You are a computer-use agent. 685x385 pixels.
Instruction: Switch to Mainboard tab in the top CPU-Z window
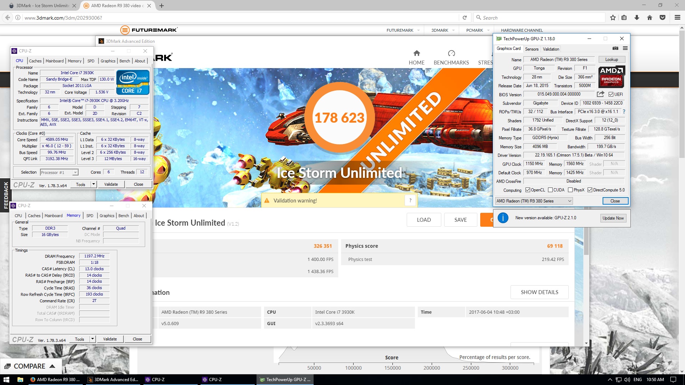(55, 61)
